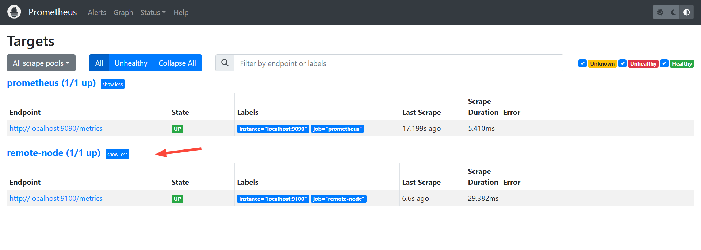Switch to light theme sun icon

tap(660, 12)
